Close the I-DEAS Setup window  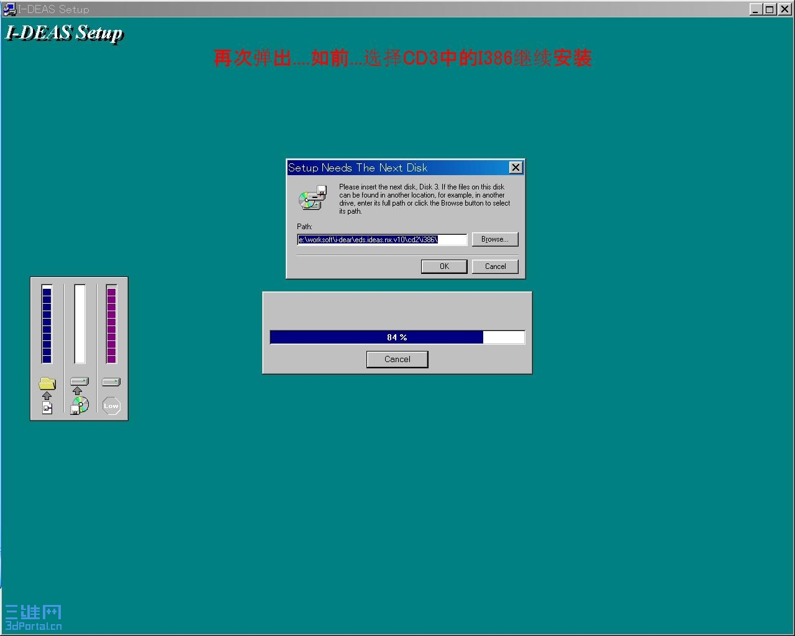click(x=784, y=9)
